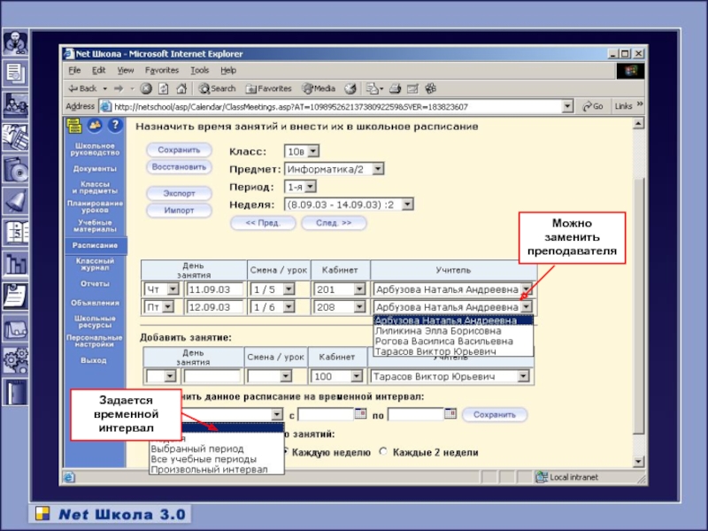Select the 'Каждые 2 недели' radio button

pos(383,452)
